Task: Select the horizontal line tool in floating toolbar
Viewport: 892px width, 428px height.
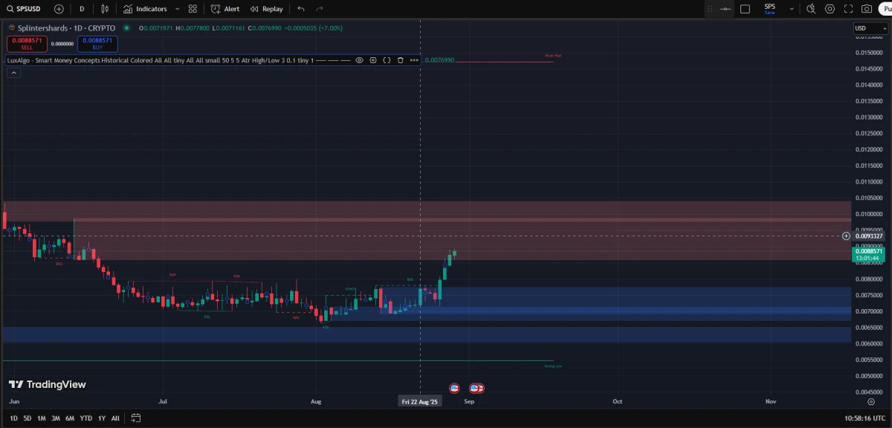Action: [725, 9]
